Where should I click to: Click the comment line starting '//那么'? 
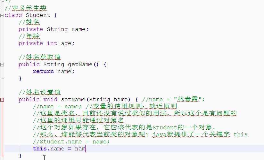pyautogui.click(x=140, y=135)
